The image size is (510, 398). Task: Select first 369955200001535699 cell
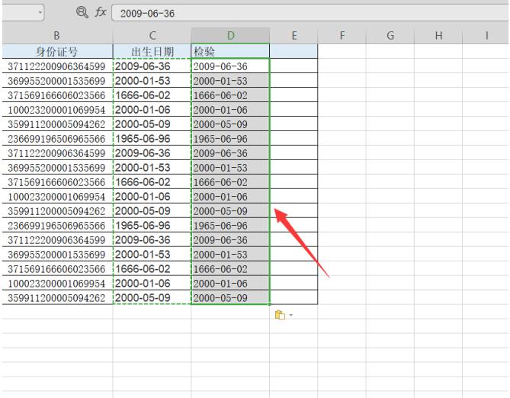(57, 80)
